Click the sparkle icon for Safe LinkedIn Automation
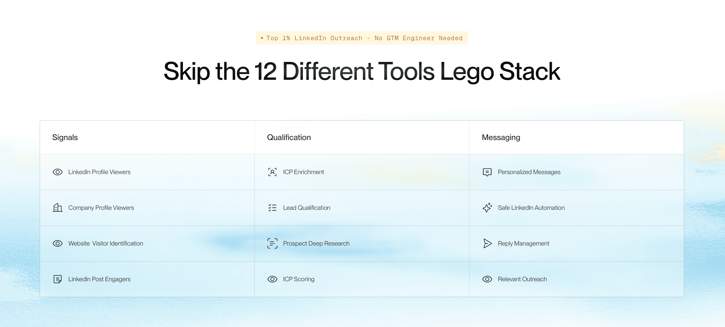Image resolution: width=725 pixels, height=327 pixels. (487, 208)
